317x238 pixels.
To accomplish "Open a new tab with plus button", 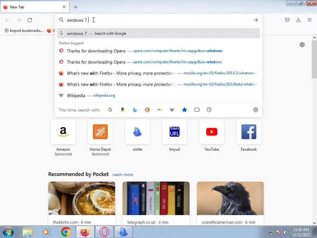I will tap(76, 7).
